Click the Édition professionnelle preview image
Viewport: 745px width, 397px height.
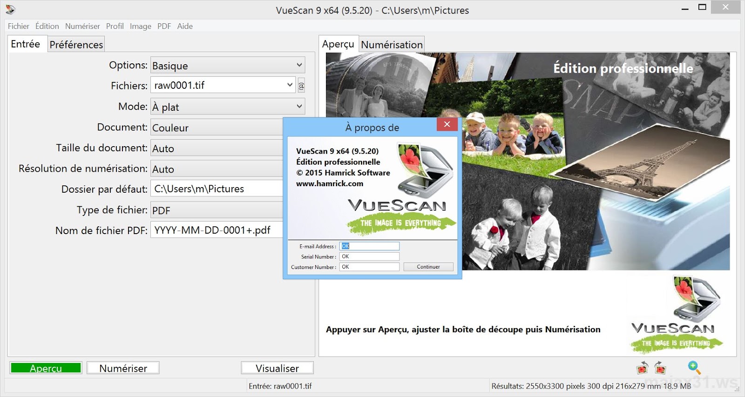(x=528, y=161)
